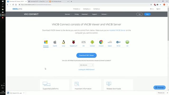Follow the Looking for VNC Server link
This screenshot has height=95, width=169.
pos(86,70)
